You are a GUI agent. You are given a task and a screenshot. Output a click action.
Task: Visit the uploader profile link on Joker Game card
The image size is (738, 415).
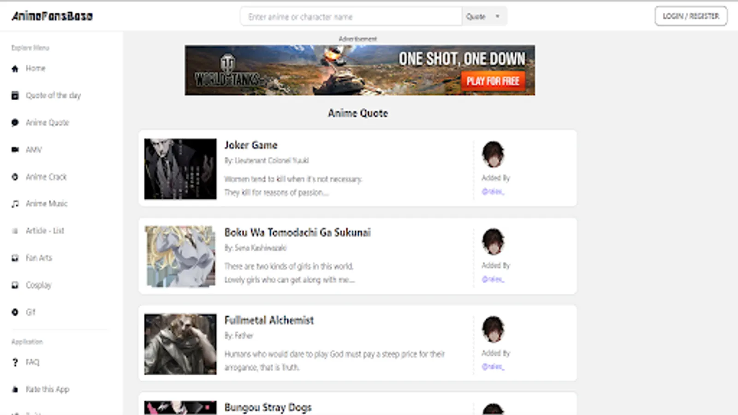pos(493,192)
